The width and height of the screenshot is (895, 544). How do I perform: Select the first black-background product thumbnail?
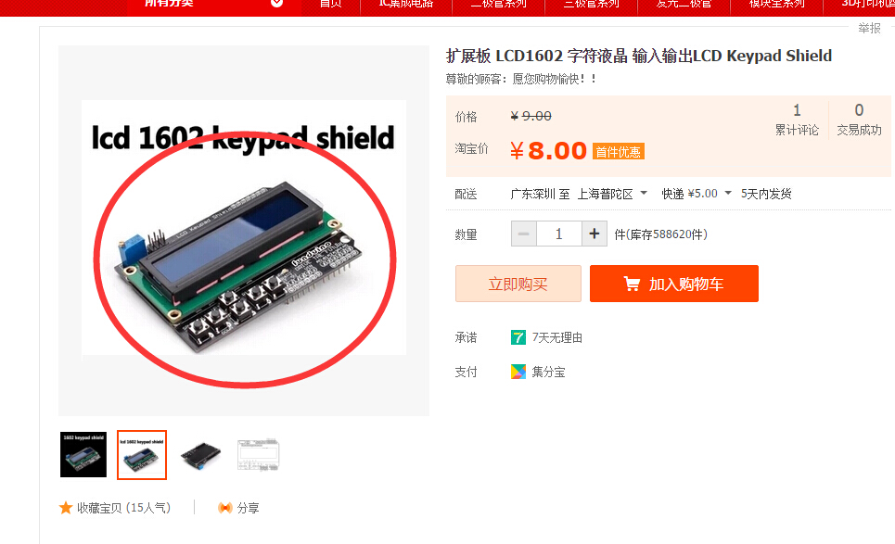(x=83, y=454)
